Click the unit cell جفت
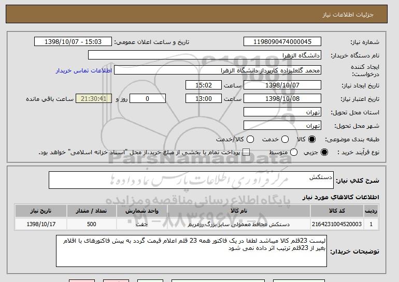The width and height of the screenshot is (399, 282). pyautogui.click(x=142, y=224)
